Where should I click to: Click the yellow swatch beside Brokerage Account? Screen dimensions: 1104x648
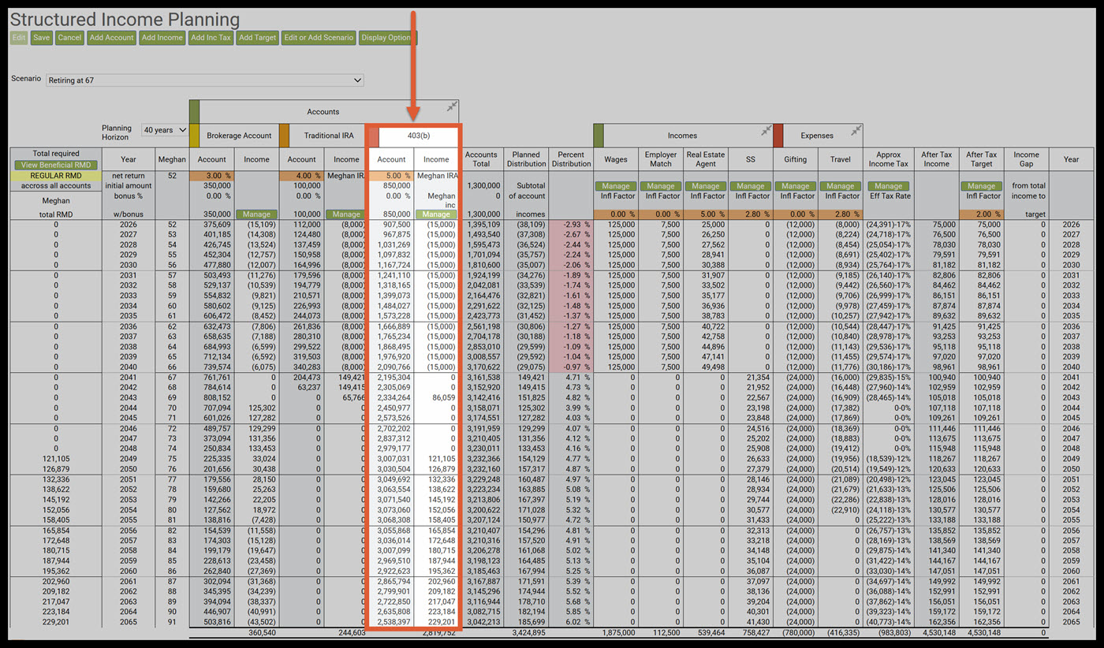pyautogui.click(x=194, y=136)
